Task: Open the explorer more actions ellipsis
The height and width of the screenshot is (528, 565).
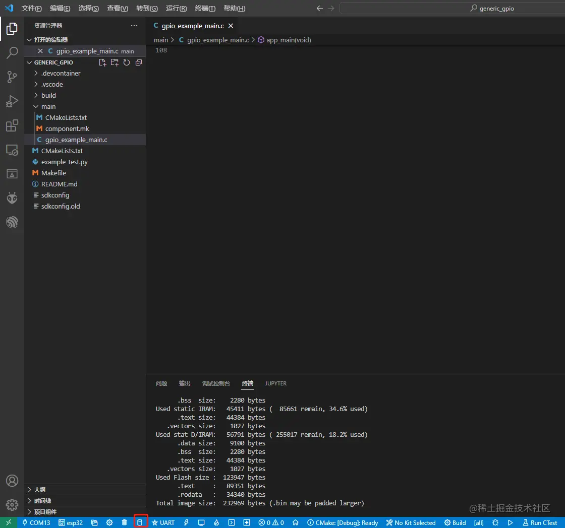Action: pos(134,26)
